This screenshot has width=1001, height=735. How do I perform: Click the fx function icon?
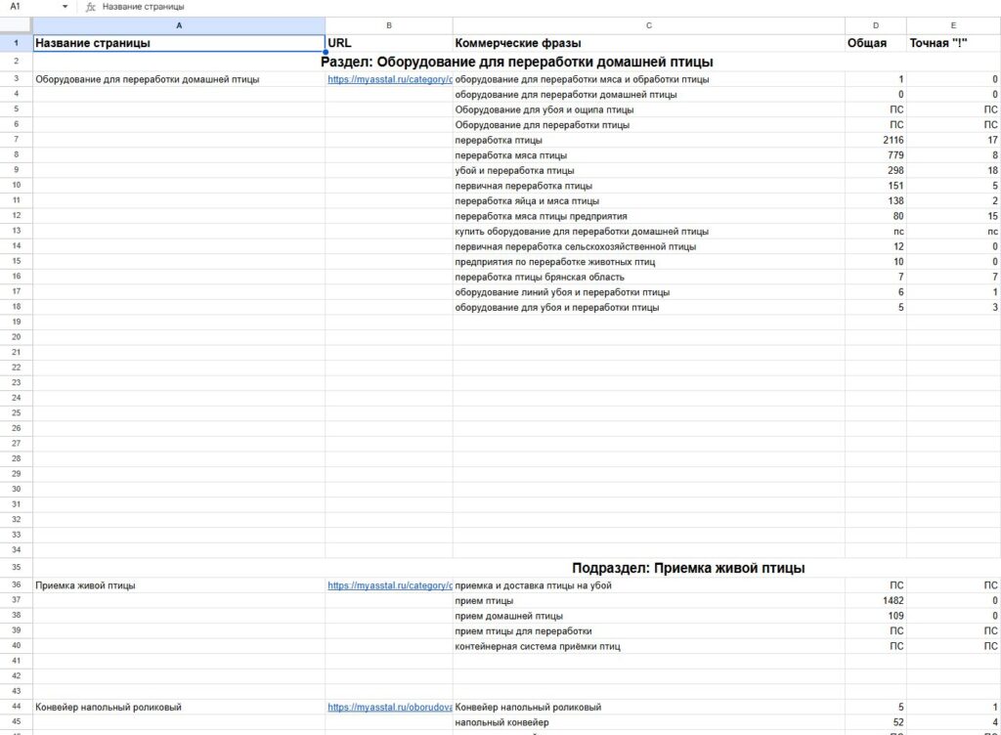91,7
